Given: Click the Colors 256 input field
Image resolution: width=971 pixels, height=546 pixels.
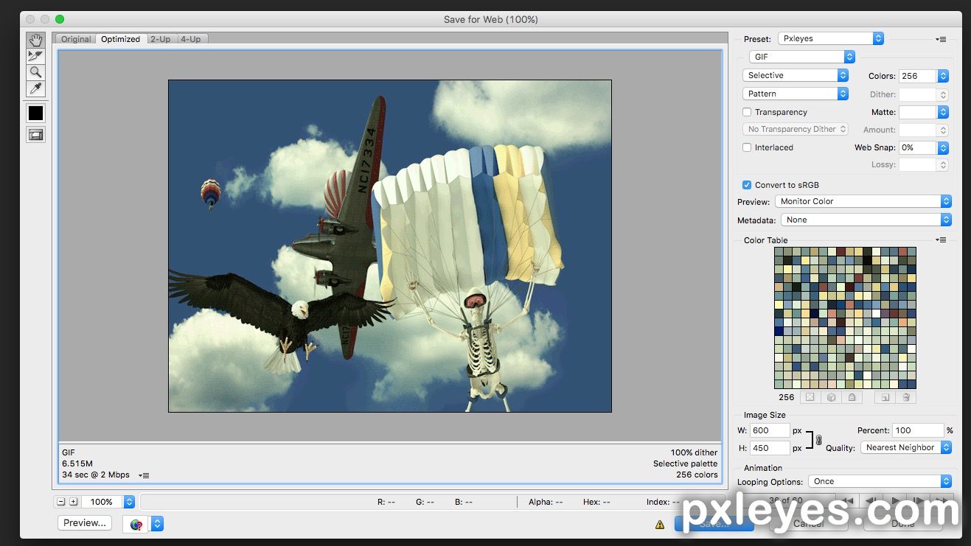Looking at the screenshot, I should click(917, 76).
